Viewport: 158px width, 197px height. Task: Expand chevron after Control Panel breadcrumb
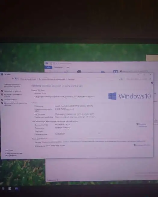pos(37,79)
